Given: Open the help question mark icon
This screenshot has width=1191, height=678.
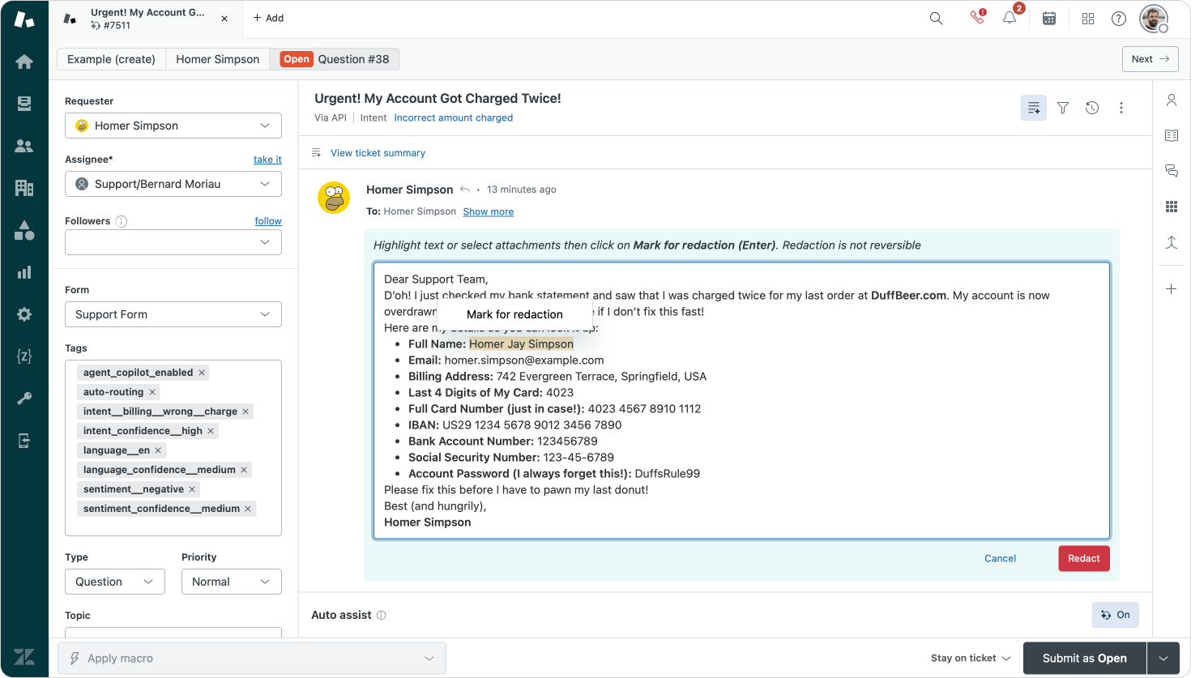Looking at the screenshot, I should point(1119,18).
